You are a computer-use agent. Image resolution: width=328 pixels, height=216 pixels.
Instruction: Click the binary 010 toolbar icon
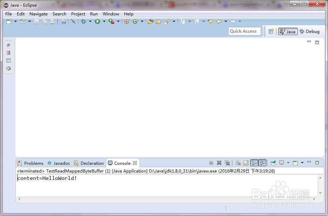coord(63,21)
